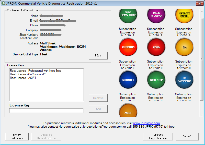Click the JPRO app icon in title bar

[x=3, y=3]
